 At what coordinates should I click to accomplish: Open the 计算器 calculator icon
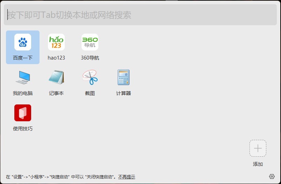124,77
